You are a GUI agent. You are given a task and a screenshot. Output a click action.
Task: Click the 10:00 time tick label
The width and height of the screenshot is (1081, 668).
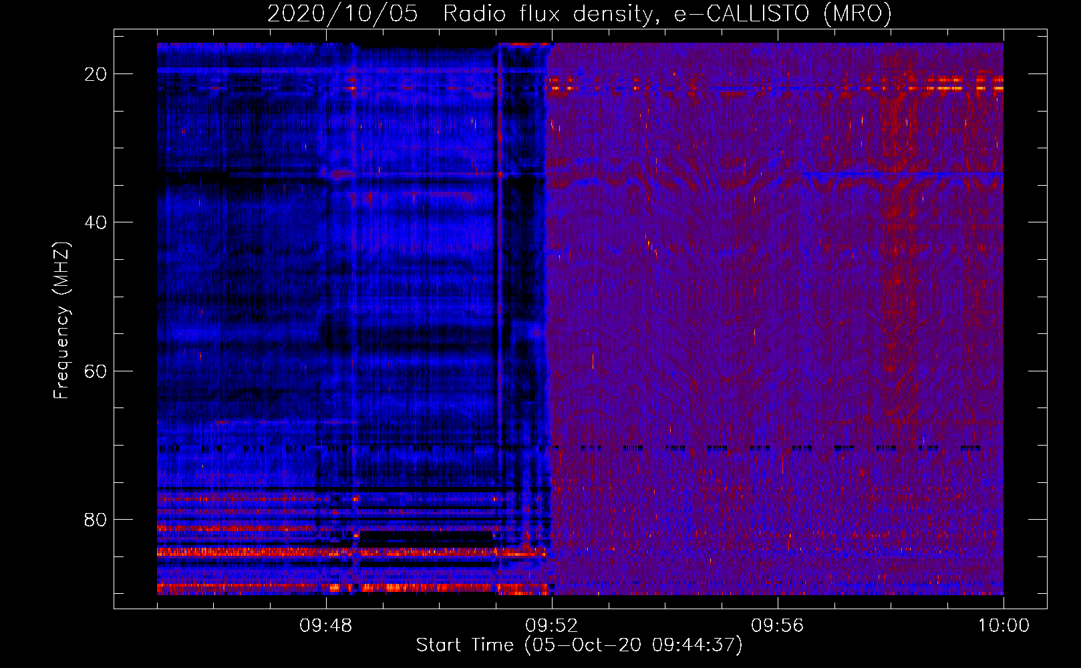[1003, 626]
